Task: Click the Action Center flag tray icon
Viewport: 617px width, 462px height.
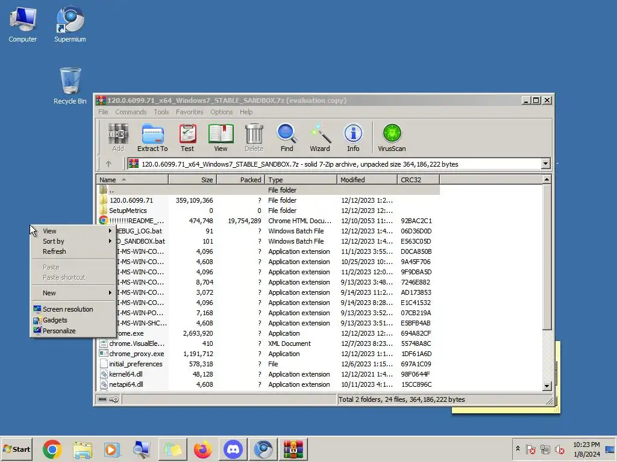Action: pyautogui.click(x=530, y=449)
